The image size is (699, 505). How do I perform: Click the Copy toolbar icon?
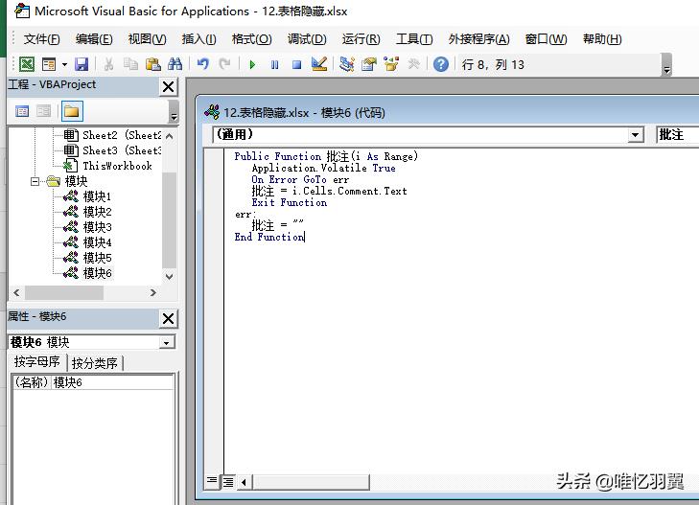pyautogui.click(x=130, y=64)
